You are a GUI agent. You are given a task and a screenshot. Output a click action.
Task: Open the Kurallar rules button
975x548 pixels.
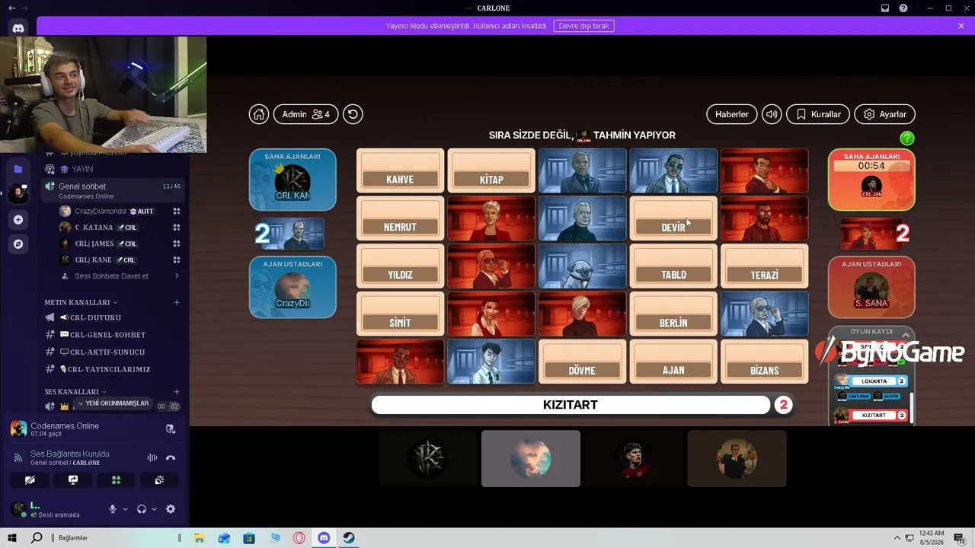pos(818,114)
